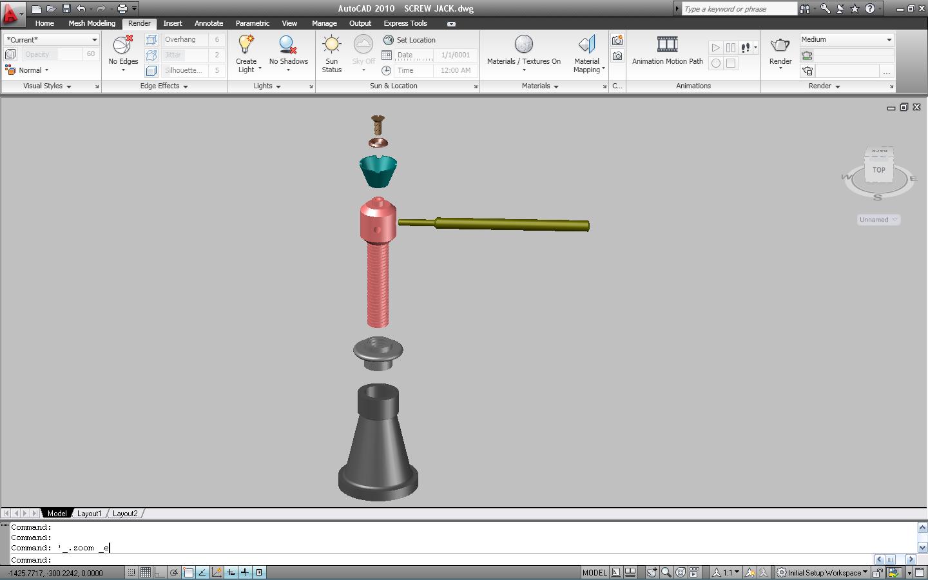Open Material Mapping tool
The image size is (928, 580).
pyautogui.click(x=588, y=53)
